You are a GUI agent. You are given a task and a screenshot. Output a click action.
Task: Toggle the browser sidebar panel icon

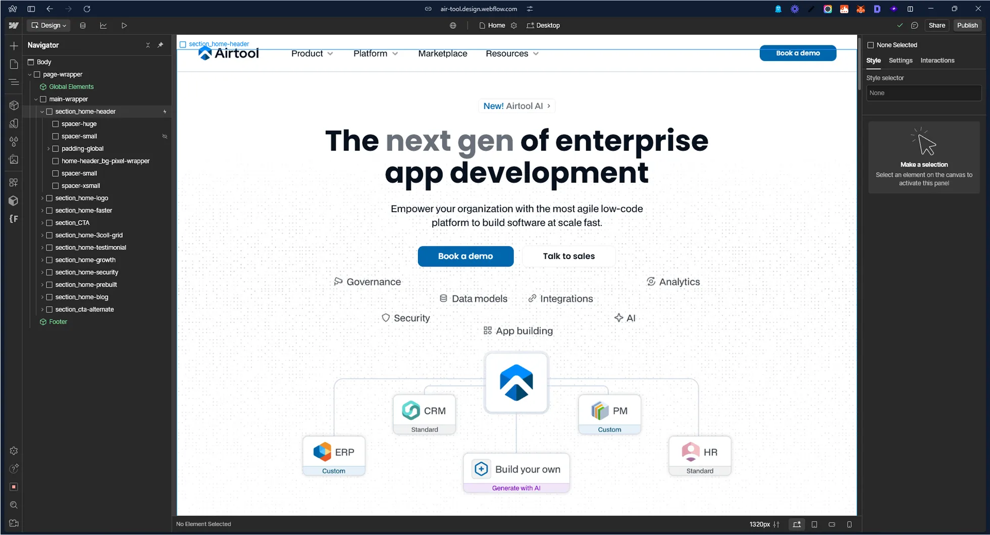[31, 9]
